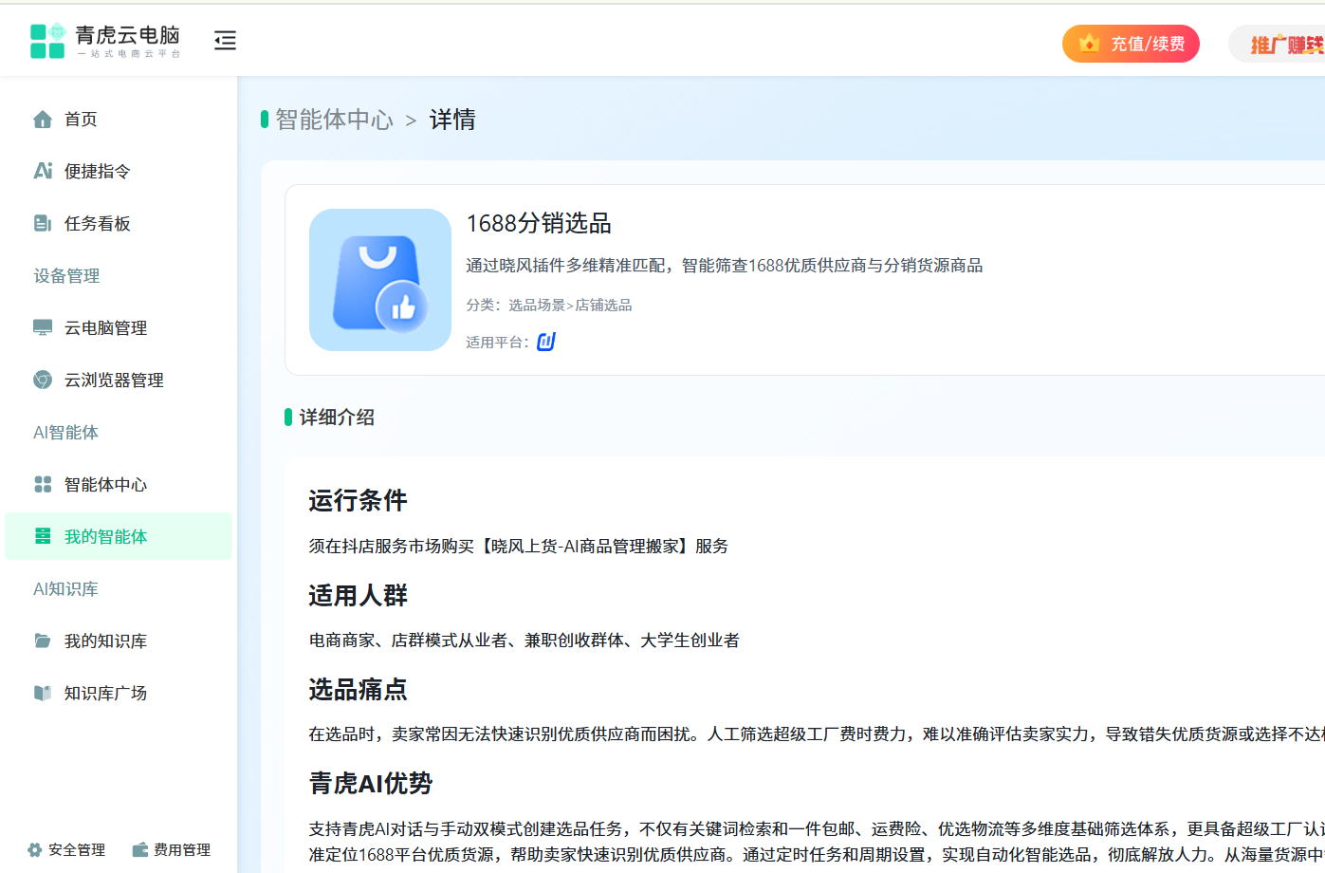Click the folder icon beside 我的知识库
This screenshot has height=873, width=1325.
pyautogui.click(x=43, y=641)
